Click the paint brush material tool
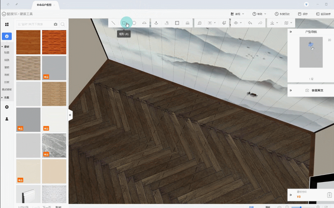334x208 pixels. point(224,23)
